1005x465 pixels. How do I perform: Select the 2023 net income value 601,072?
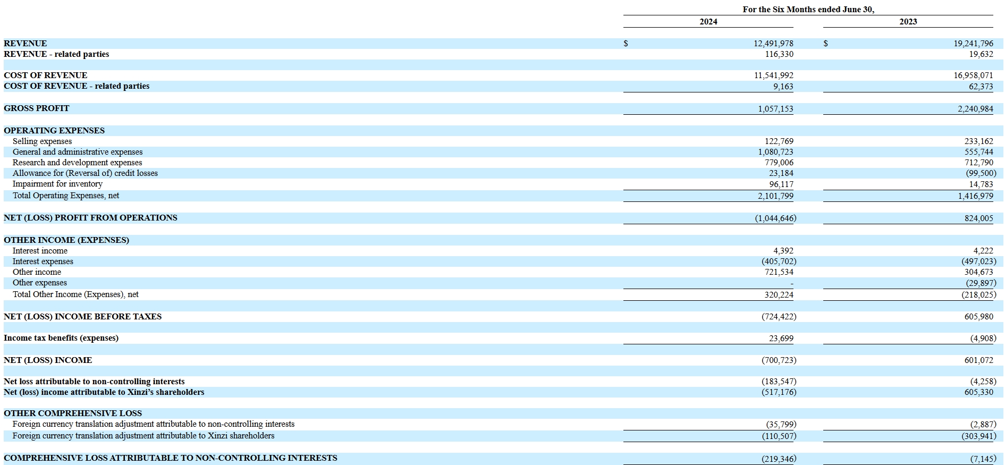[978, 360]
